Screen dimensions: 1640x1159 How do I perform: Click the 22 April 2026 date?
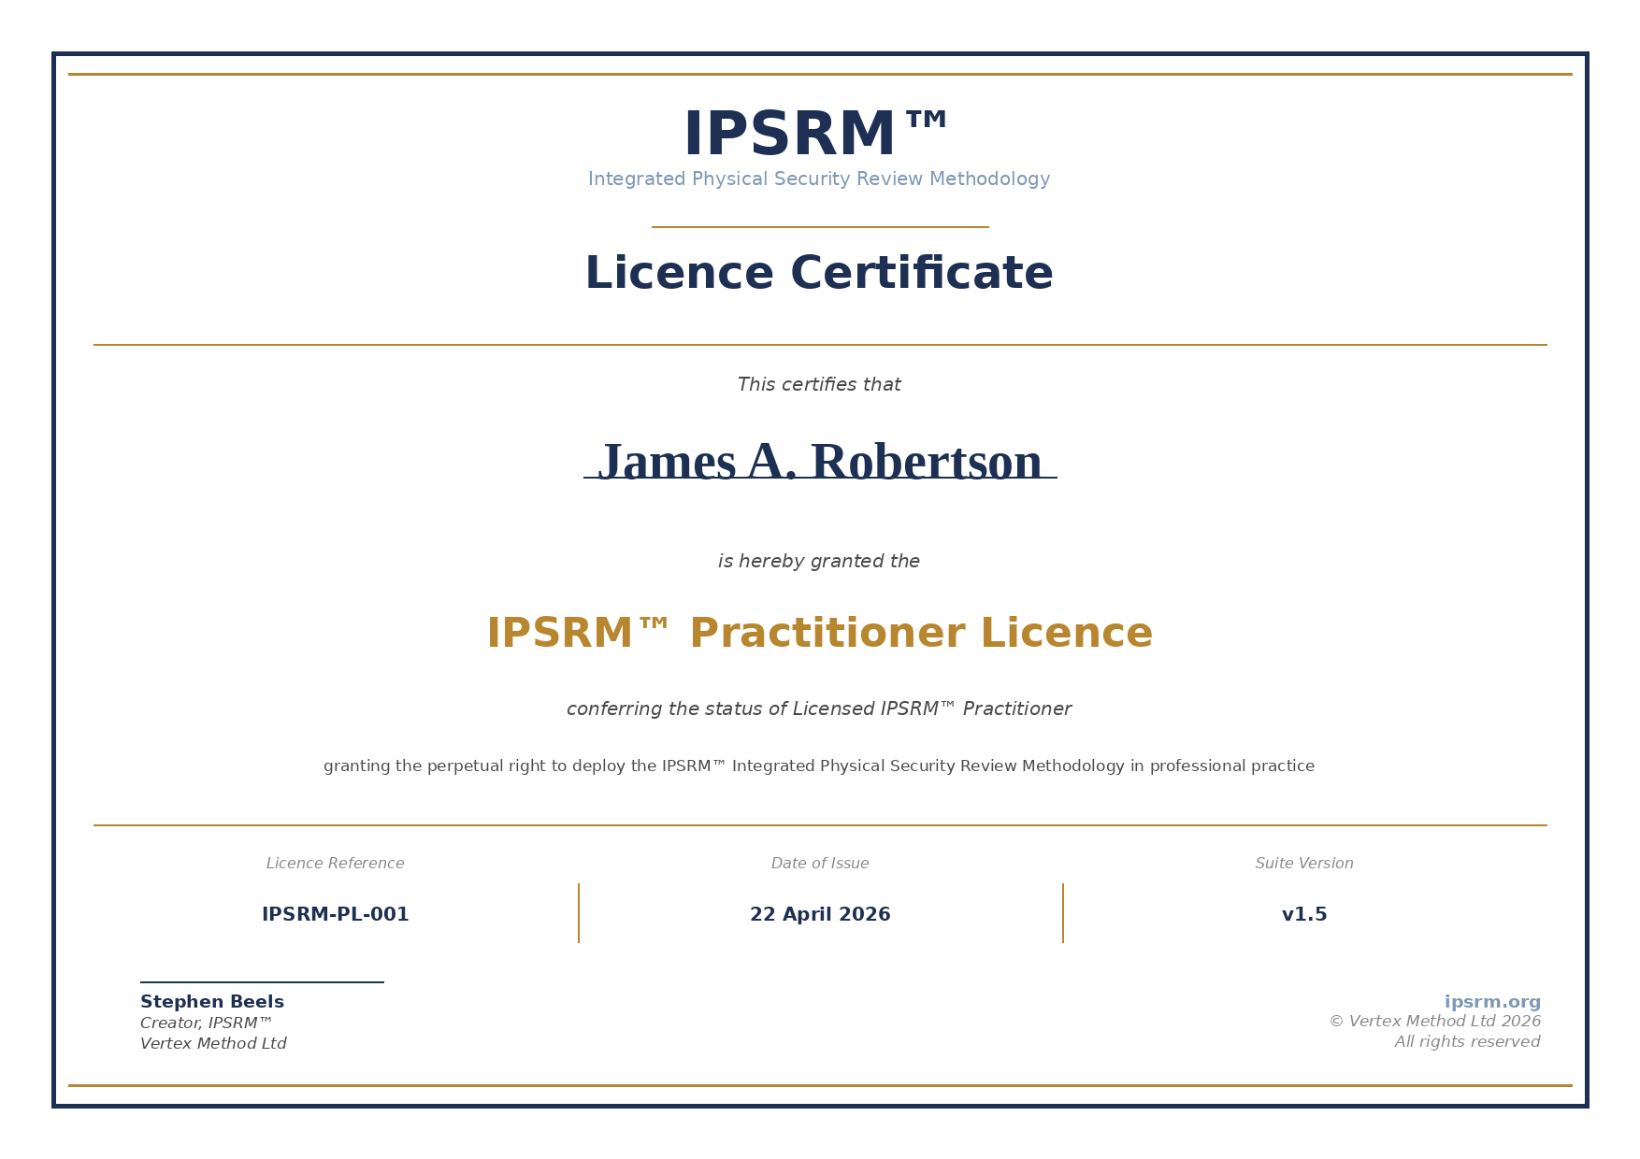point(820,915)
